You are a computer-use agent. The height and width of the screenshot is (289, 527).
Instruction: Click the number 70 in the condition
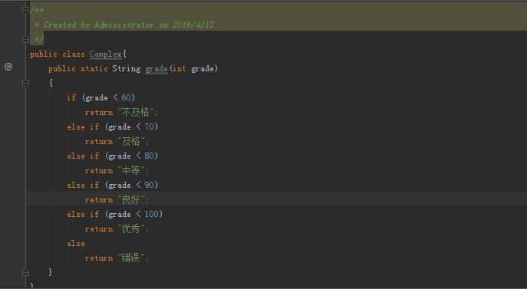click(x=150, y=126)
